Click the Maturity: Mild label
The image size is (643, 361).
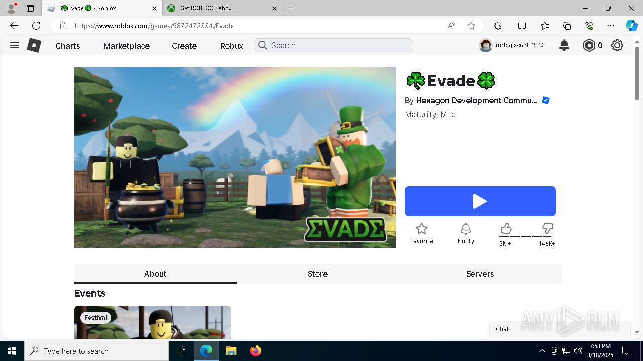(431, 114)
